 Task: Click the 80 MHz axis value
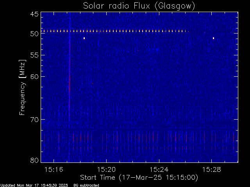point(34,160)
